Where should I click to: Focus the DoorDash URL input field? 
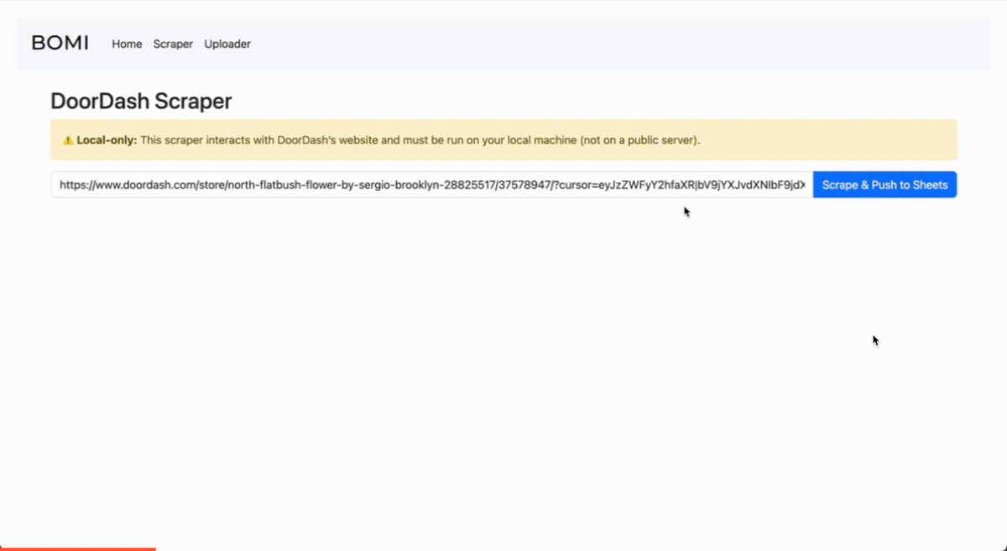pos(431,185)
